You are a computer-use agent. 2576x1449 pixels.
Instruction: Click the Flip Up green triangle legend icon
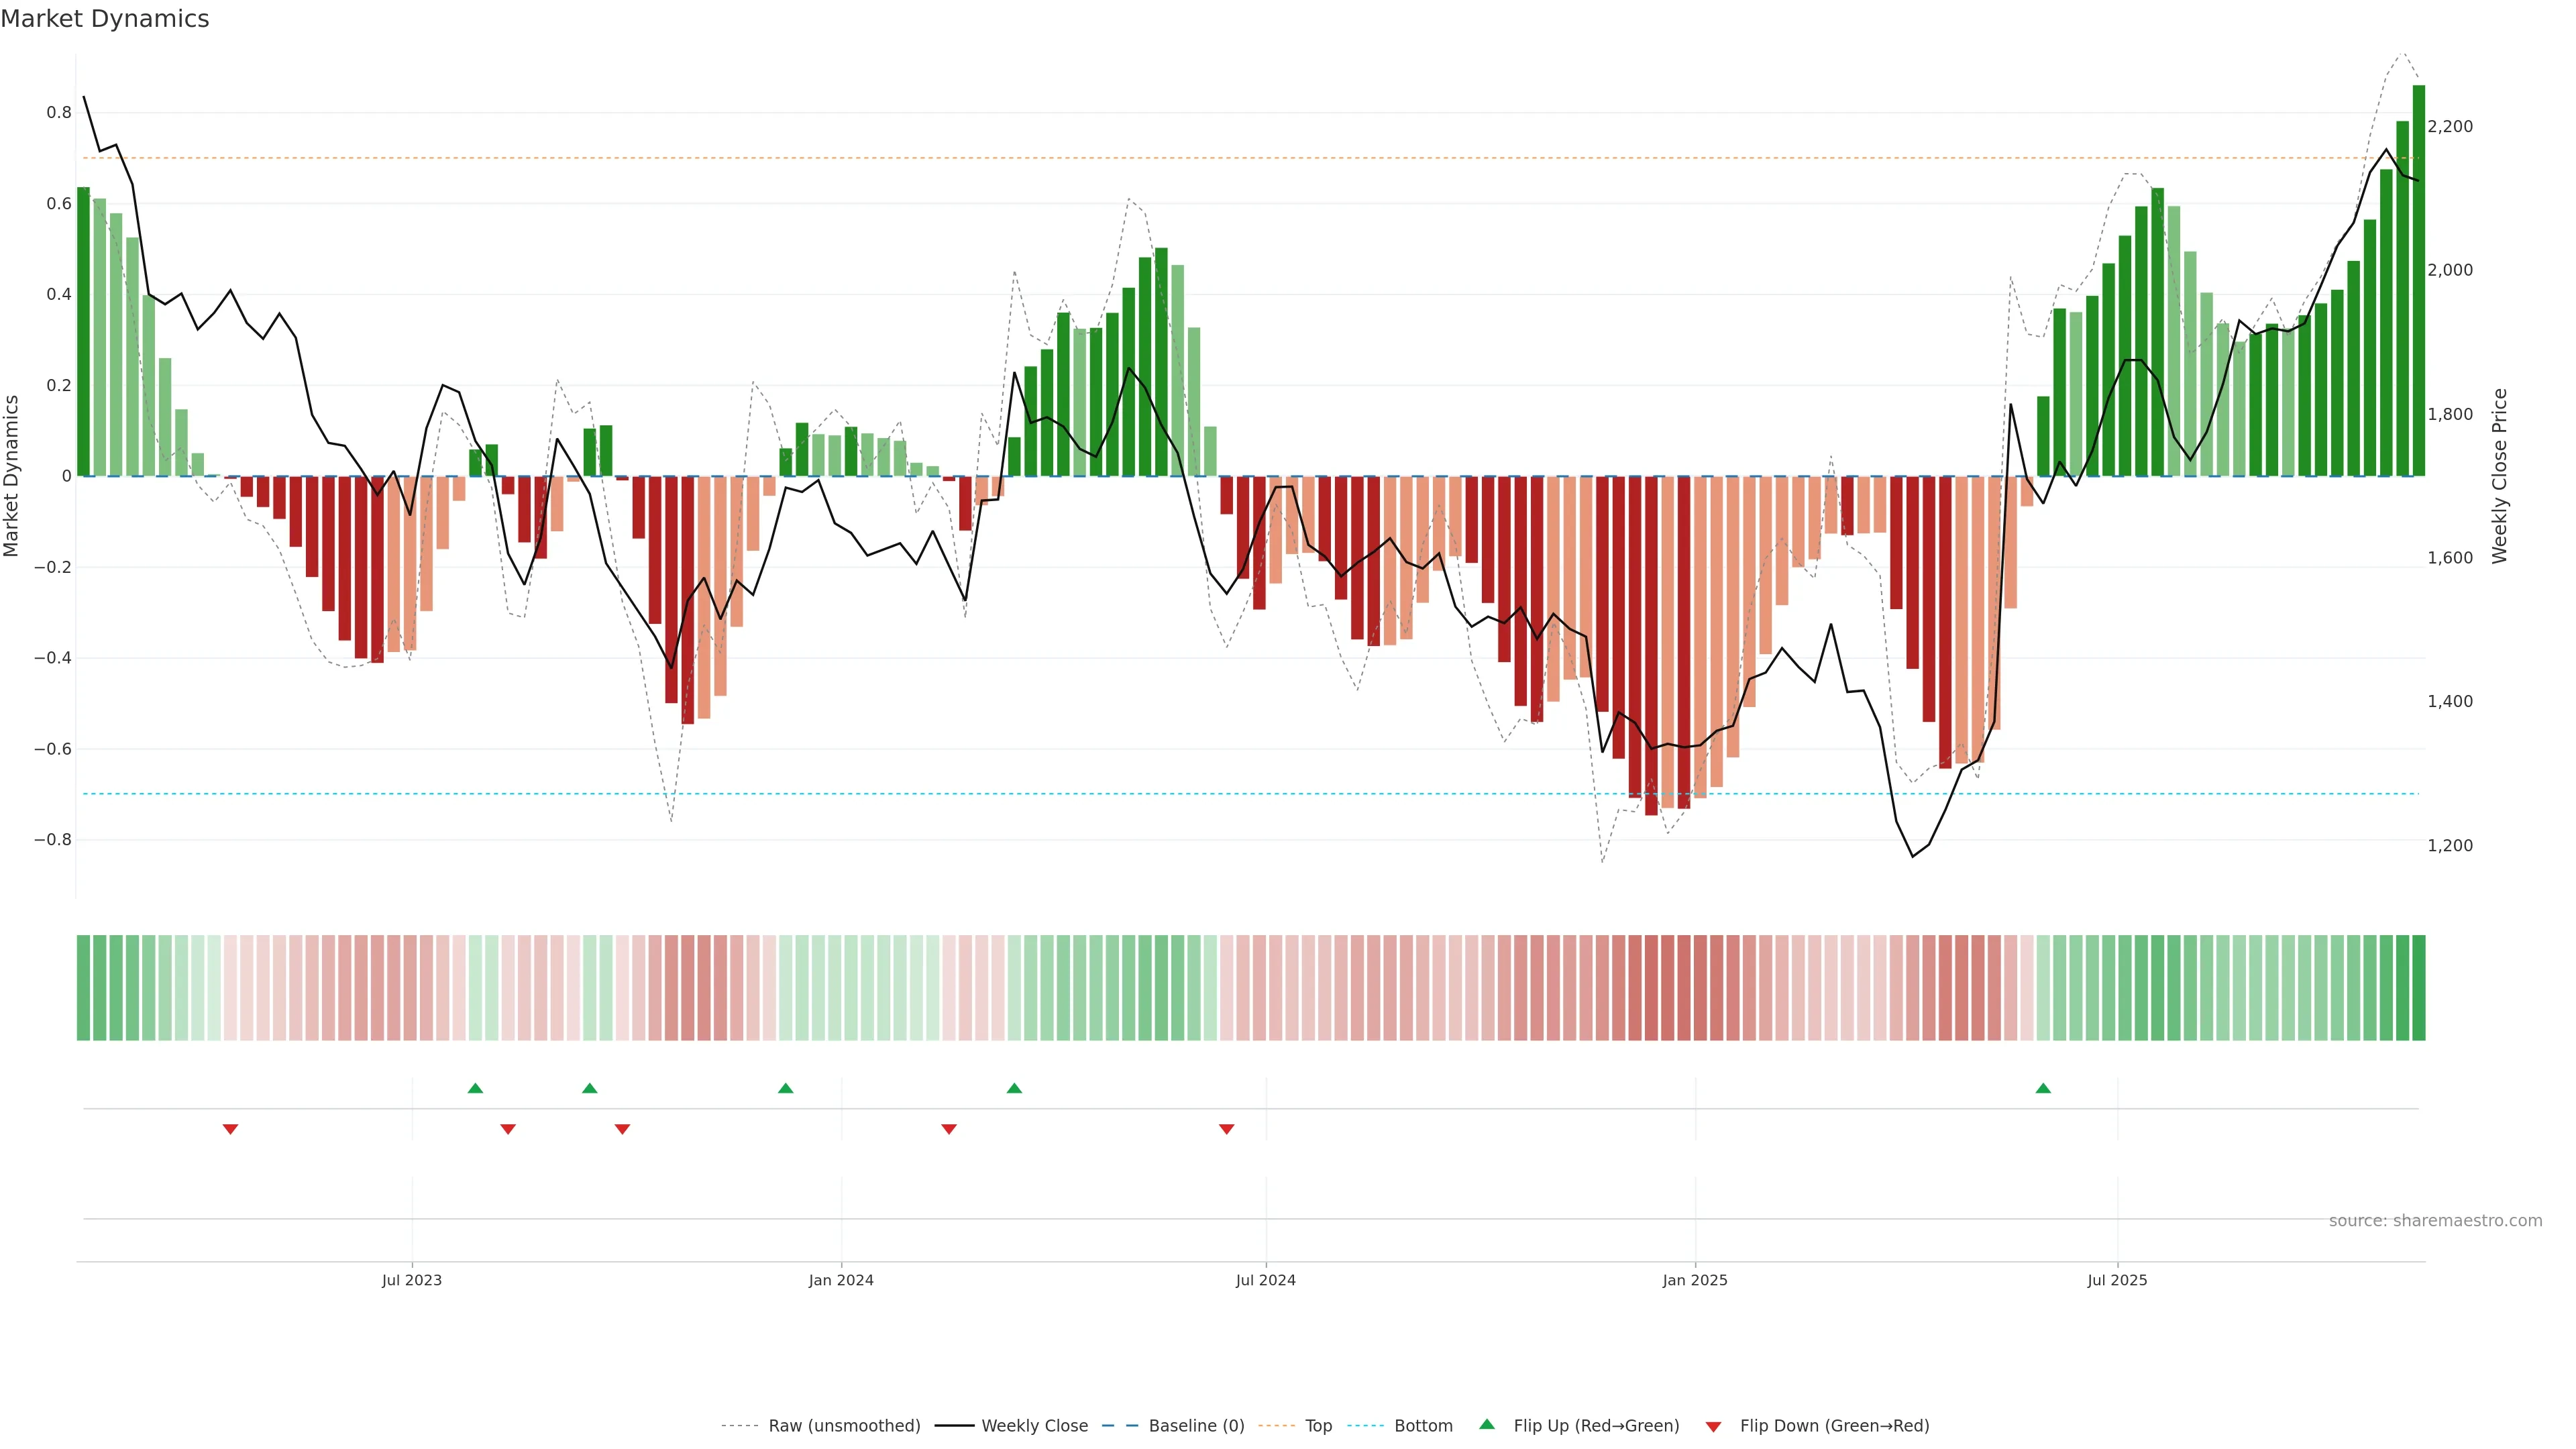(x=1486, y=1424)
